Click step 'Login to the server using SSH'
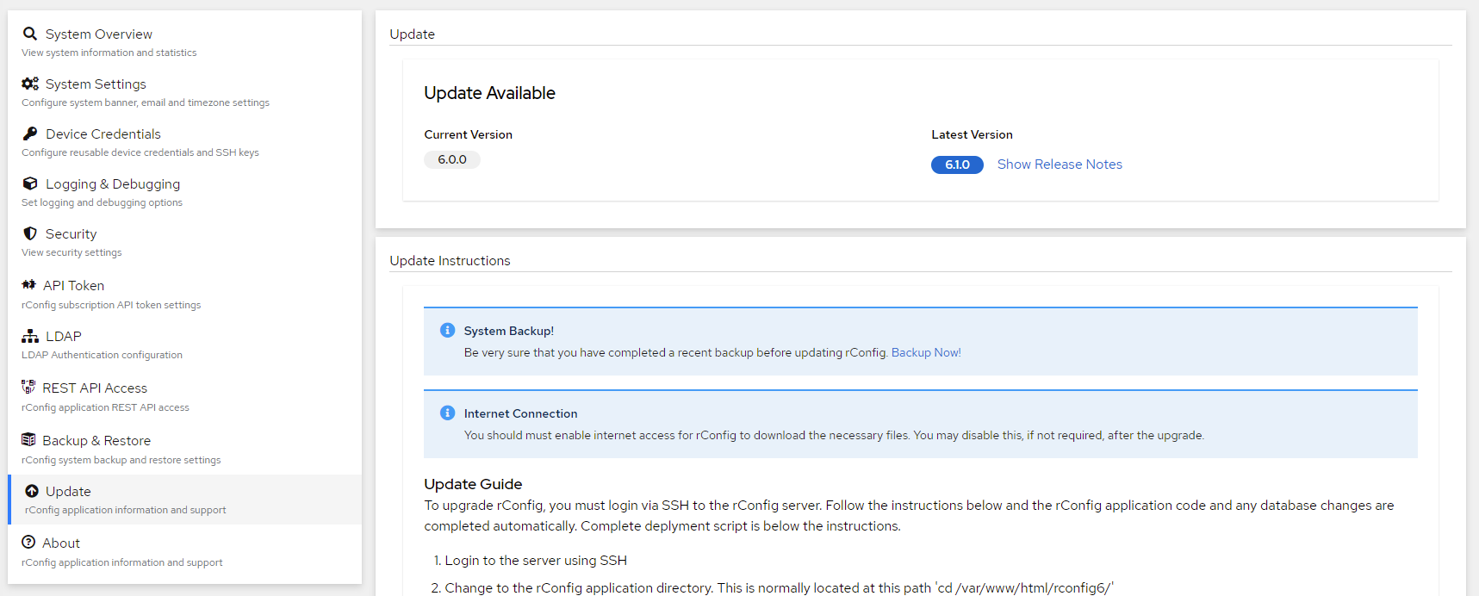Screen dimensions: 1479x596 536,561
